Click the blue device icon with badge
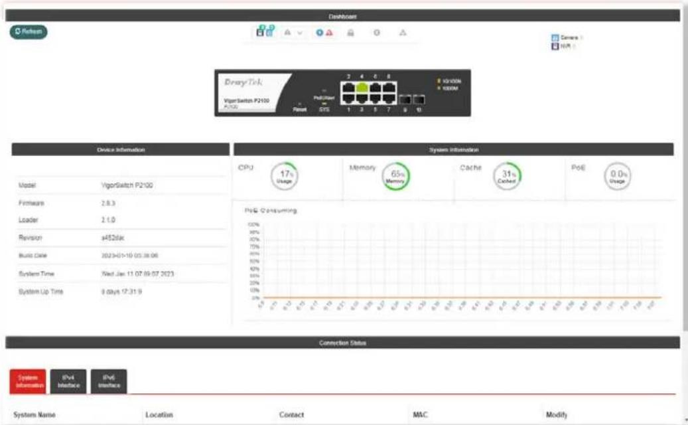688x425 pixels. (269, 31)
